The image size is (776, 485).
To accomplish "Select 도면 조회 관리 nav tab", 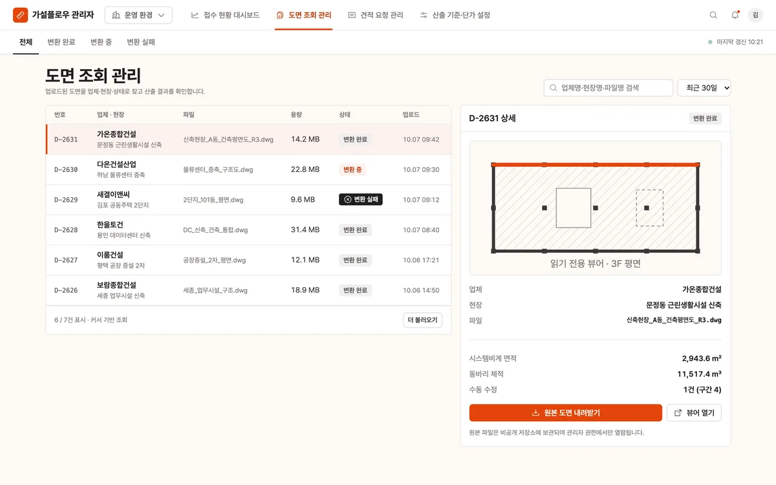I will [x=303, y=15].
